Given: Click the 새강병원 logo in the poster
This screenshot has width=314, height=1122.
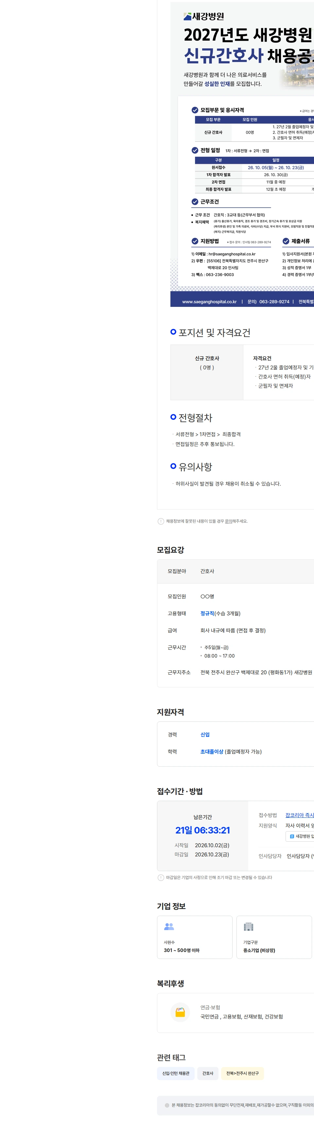Looking at the screenshot, I should 203,17.
